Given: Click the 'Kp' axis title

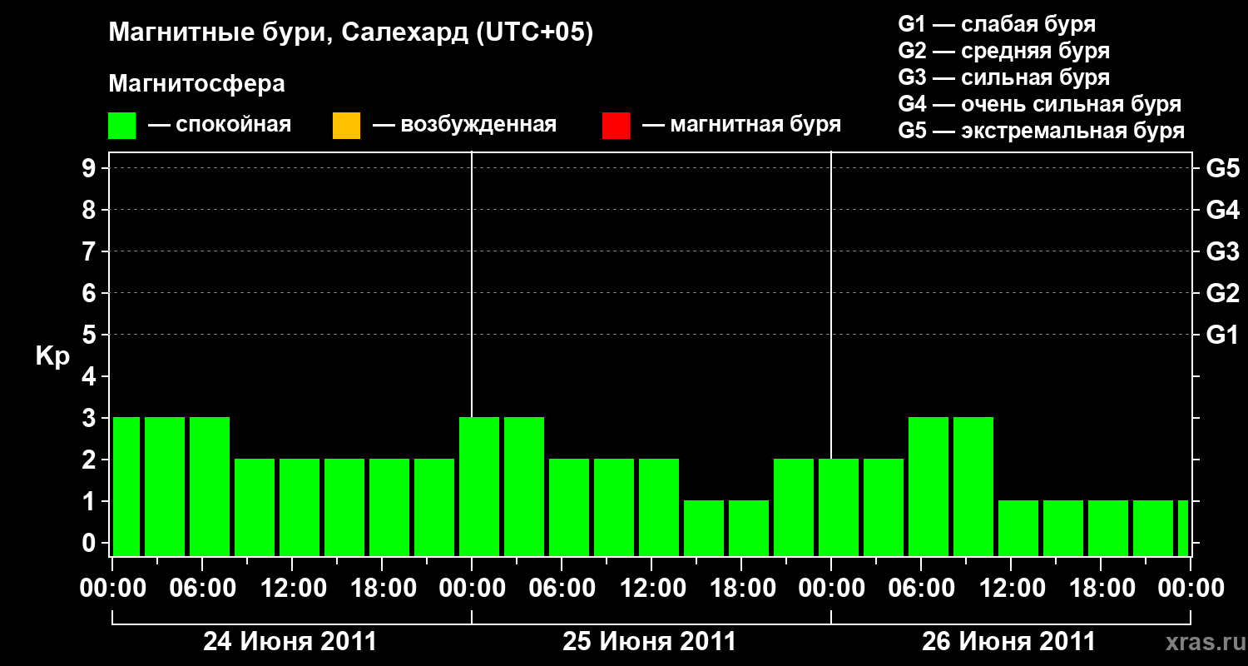Looking at the screenshot, I should [x=52, y=356].
